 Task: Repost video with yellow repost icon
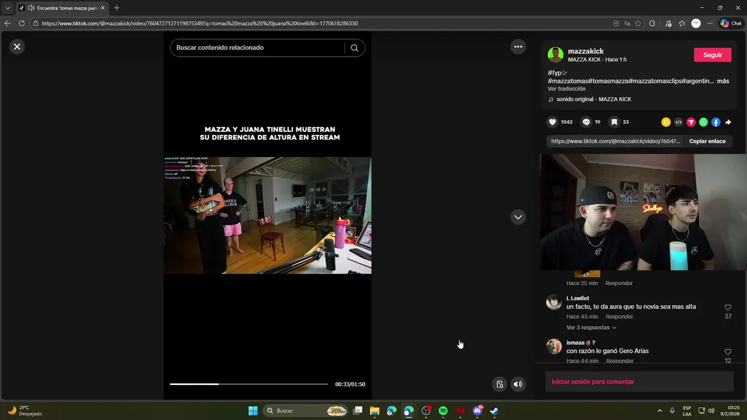point(666,122)
